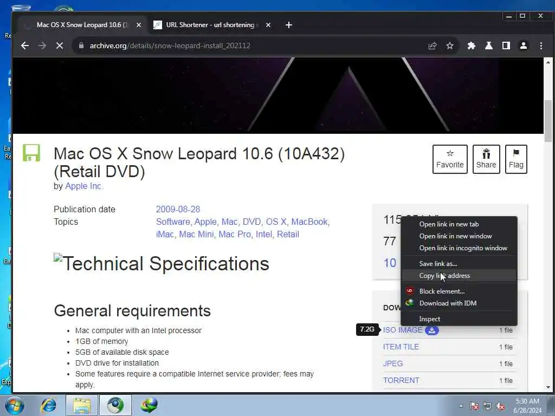Click the ISO IMAGE download link
555x416 pixels.
click(403, 330)
